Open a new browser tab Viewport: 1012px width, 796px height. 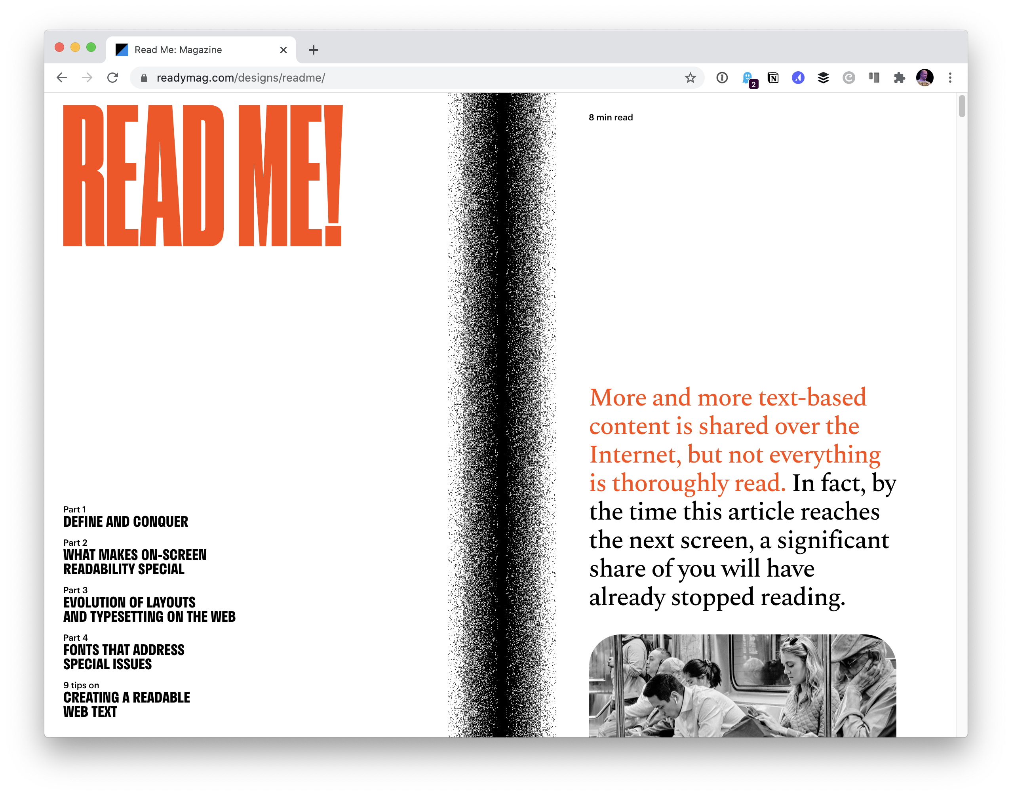pyautogui.click(x=314, y=50)
